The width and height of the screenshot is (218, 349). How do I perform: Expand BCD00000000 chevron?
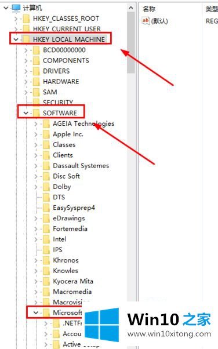pyautogui.click(x=26, y=50)
